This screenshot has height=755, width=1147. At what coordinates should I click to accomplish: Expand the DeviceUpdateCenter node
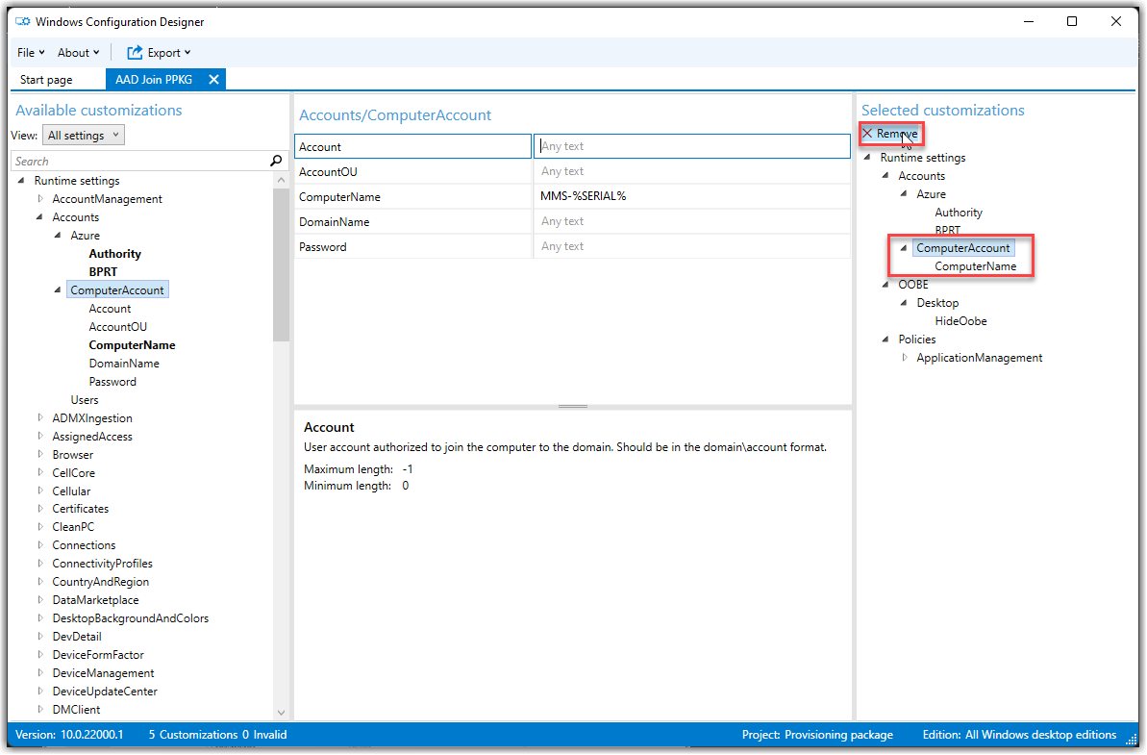[x=40, y=692]
